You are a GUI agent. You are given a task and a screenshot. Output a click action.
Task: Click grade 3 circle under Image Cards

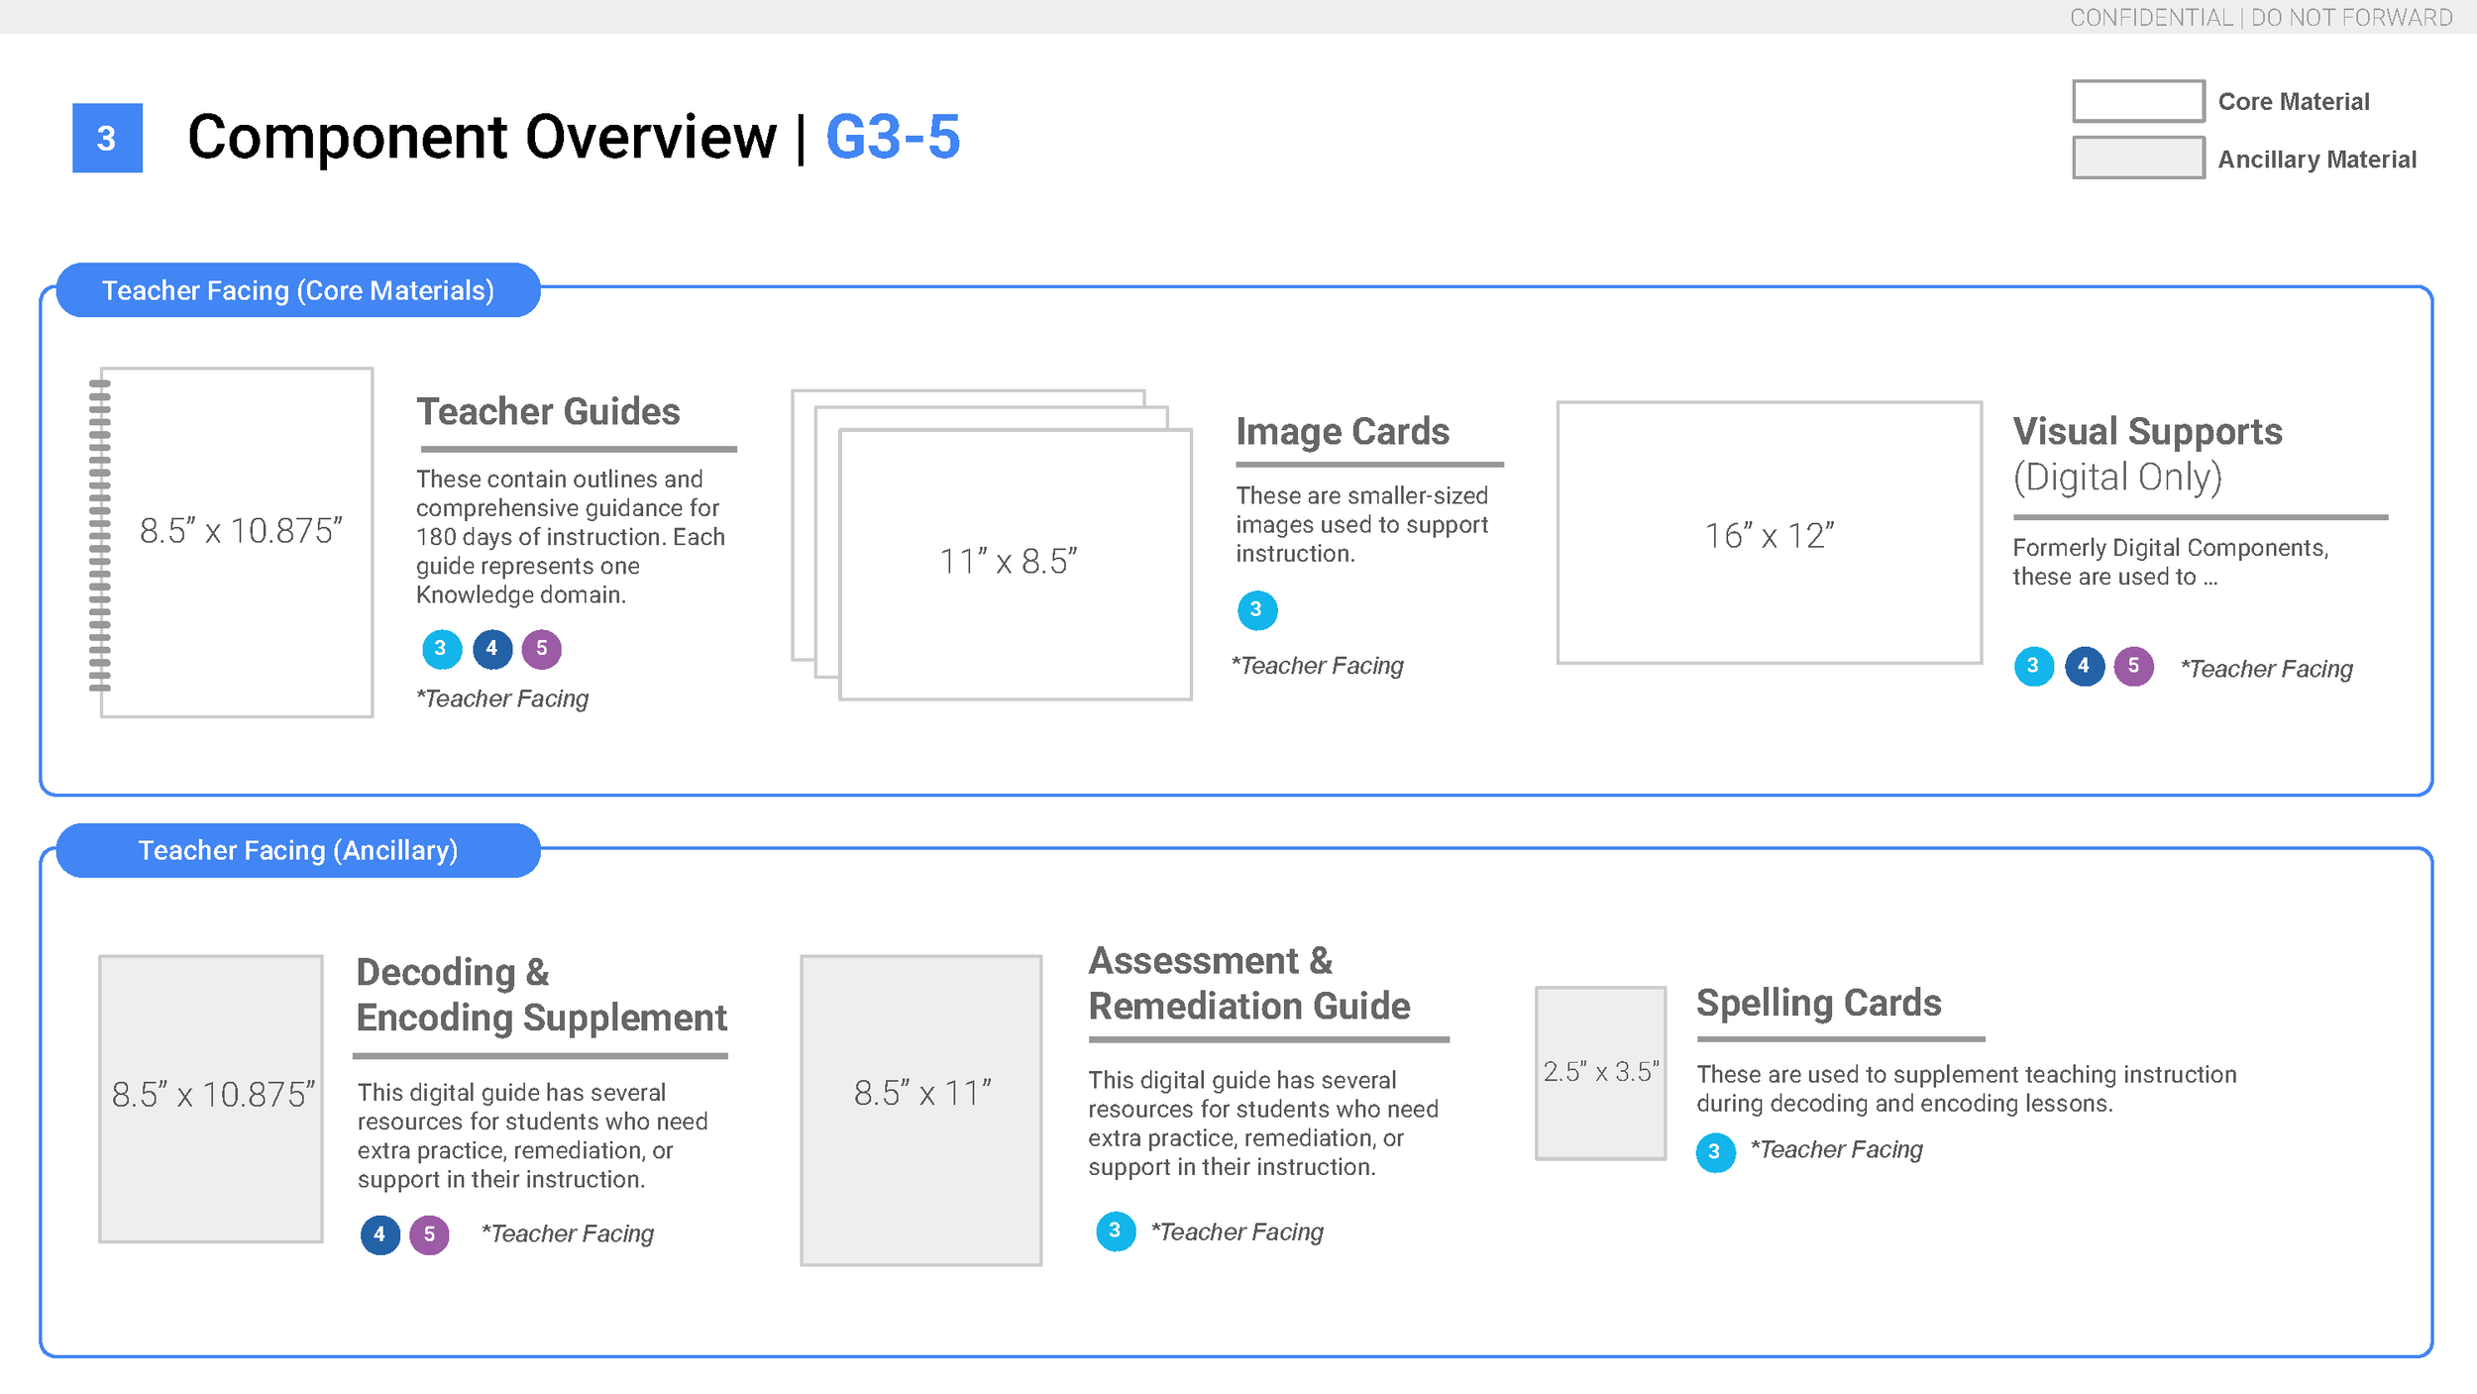1257,610
